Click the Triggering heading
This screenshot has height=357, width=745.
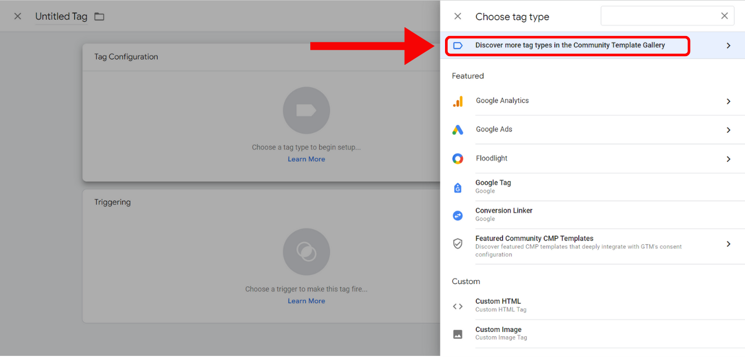pyautogui.click(x=112, y=202)
